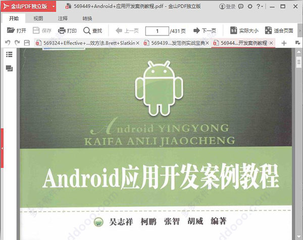Image resolution: width=303 pixels, height=240 pixels.
Task: Expand toolbar overflow arrow at right edge
Action: 300,30
